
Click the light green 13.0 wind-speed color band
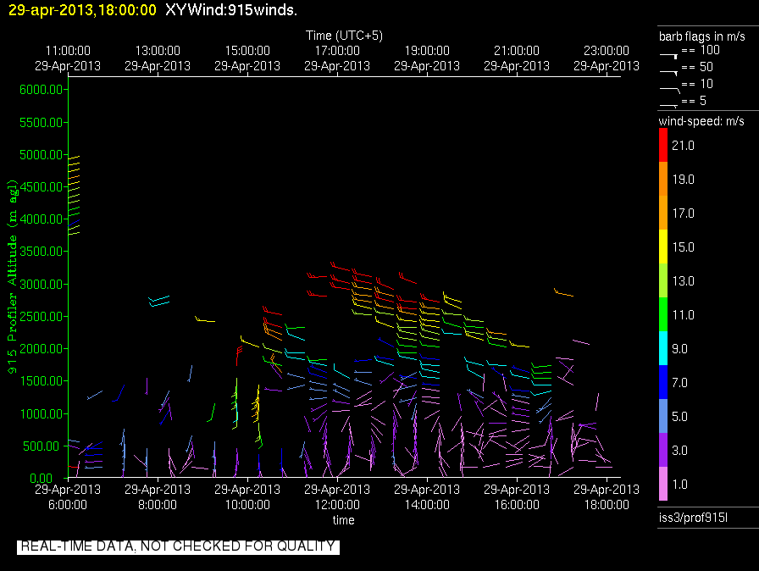(663, 280)
